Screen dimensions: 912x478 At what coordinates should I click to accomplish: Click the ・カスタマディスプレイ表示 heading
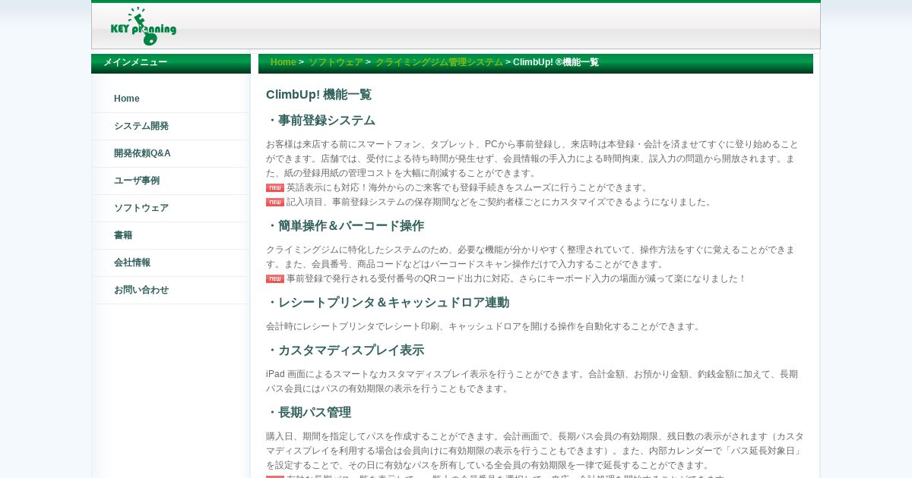pyautogui.click(x=345, y=351)
